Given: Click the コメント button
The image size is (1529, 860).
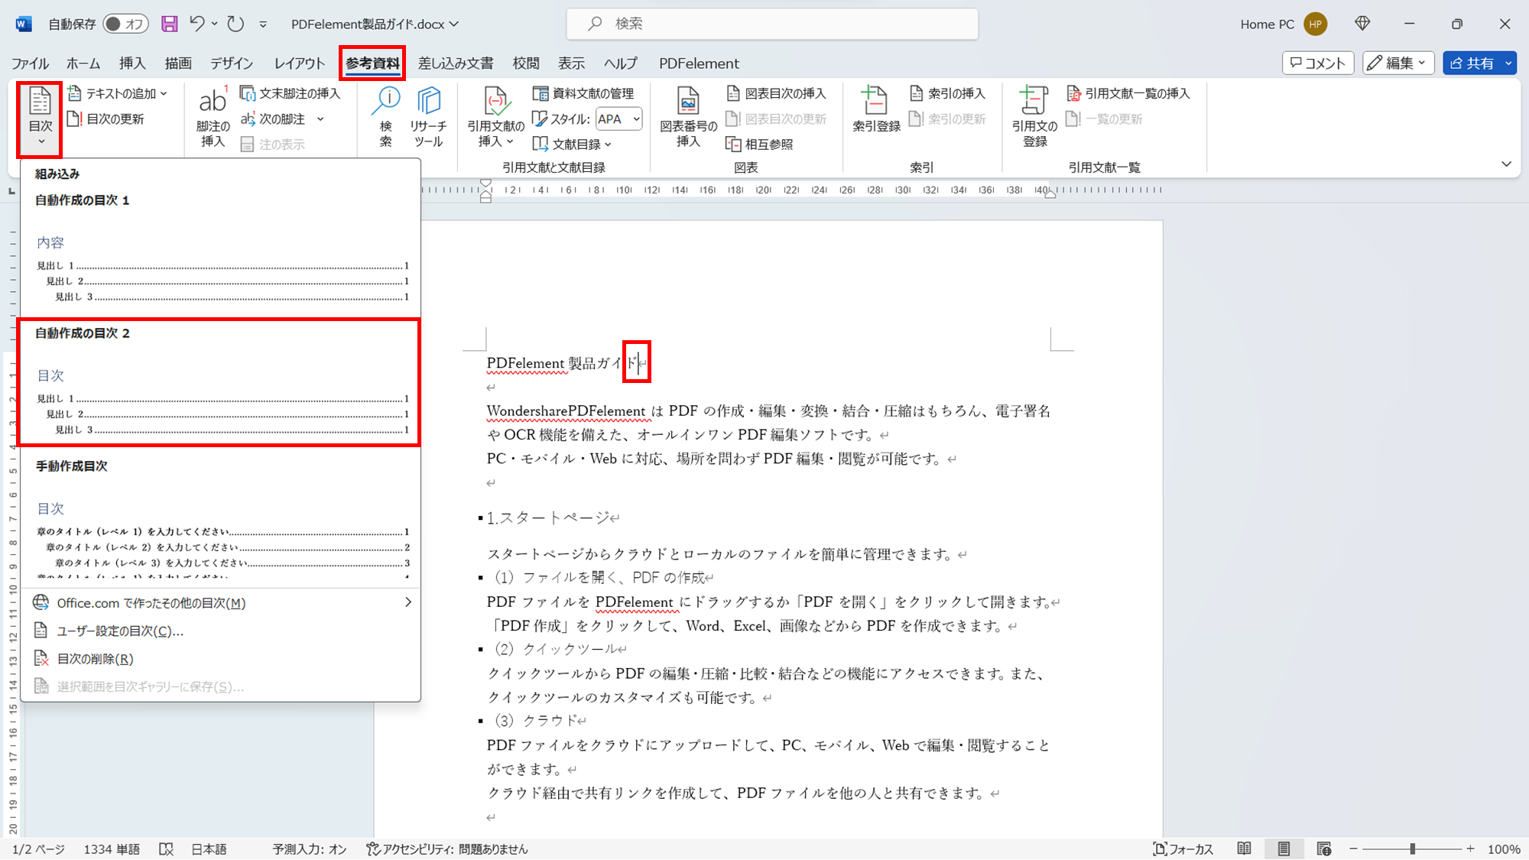Looking at the screenshot, I should [x=1318, y=63].
